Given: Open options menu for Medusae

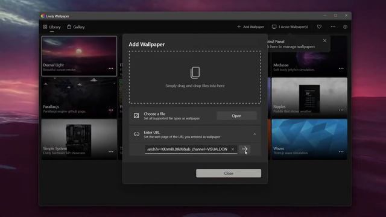Looking at the screenshot, I should coord(341,69).
